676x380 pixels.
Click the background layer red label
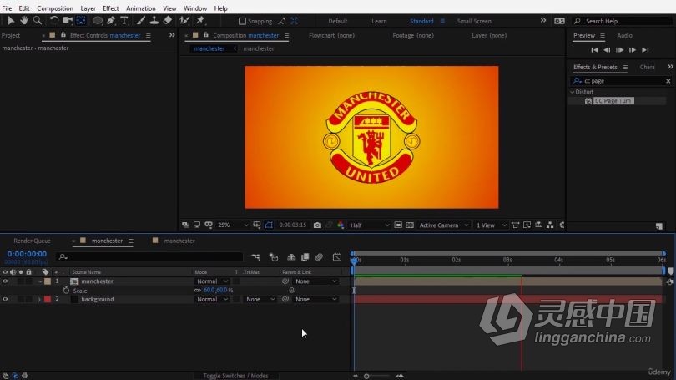48,299
